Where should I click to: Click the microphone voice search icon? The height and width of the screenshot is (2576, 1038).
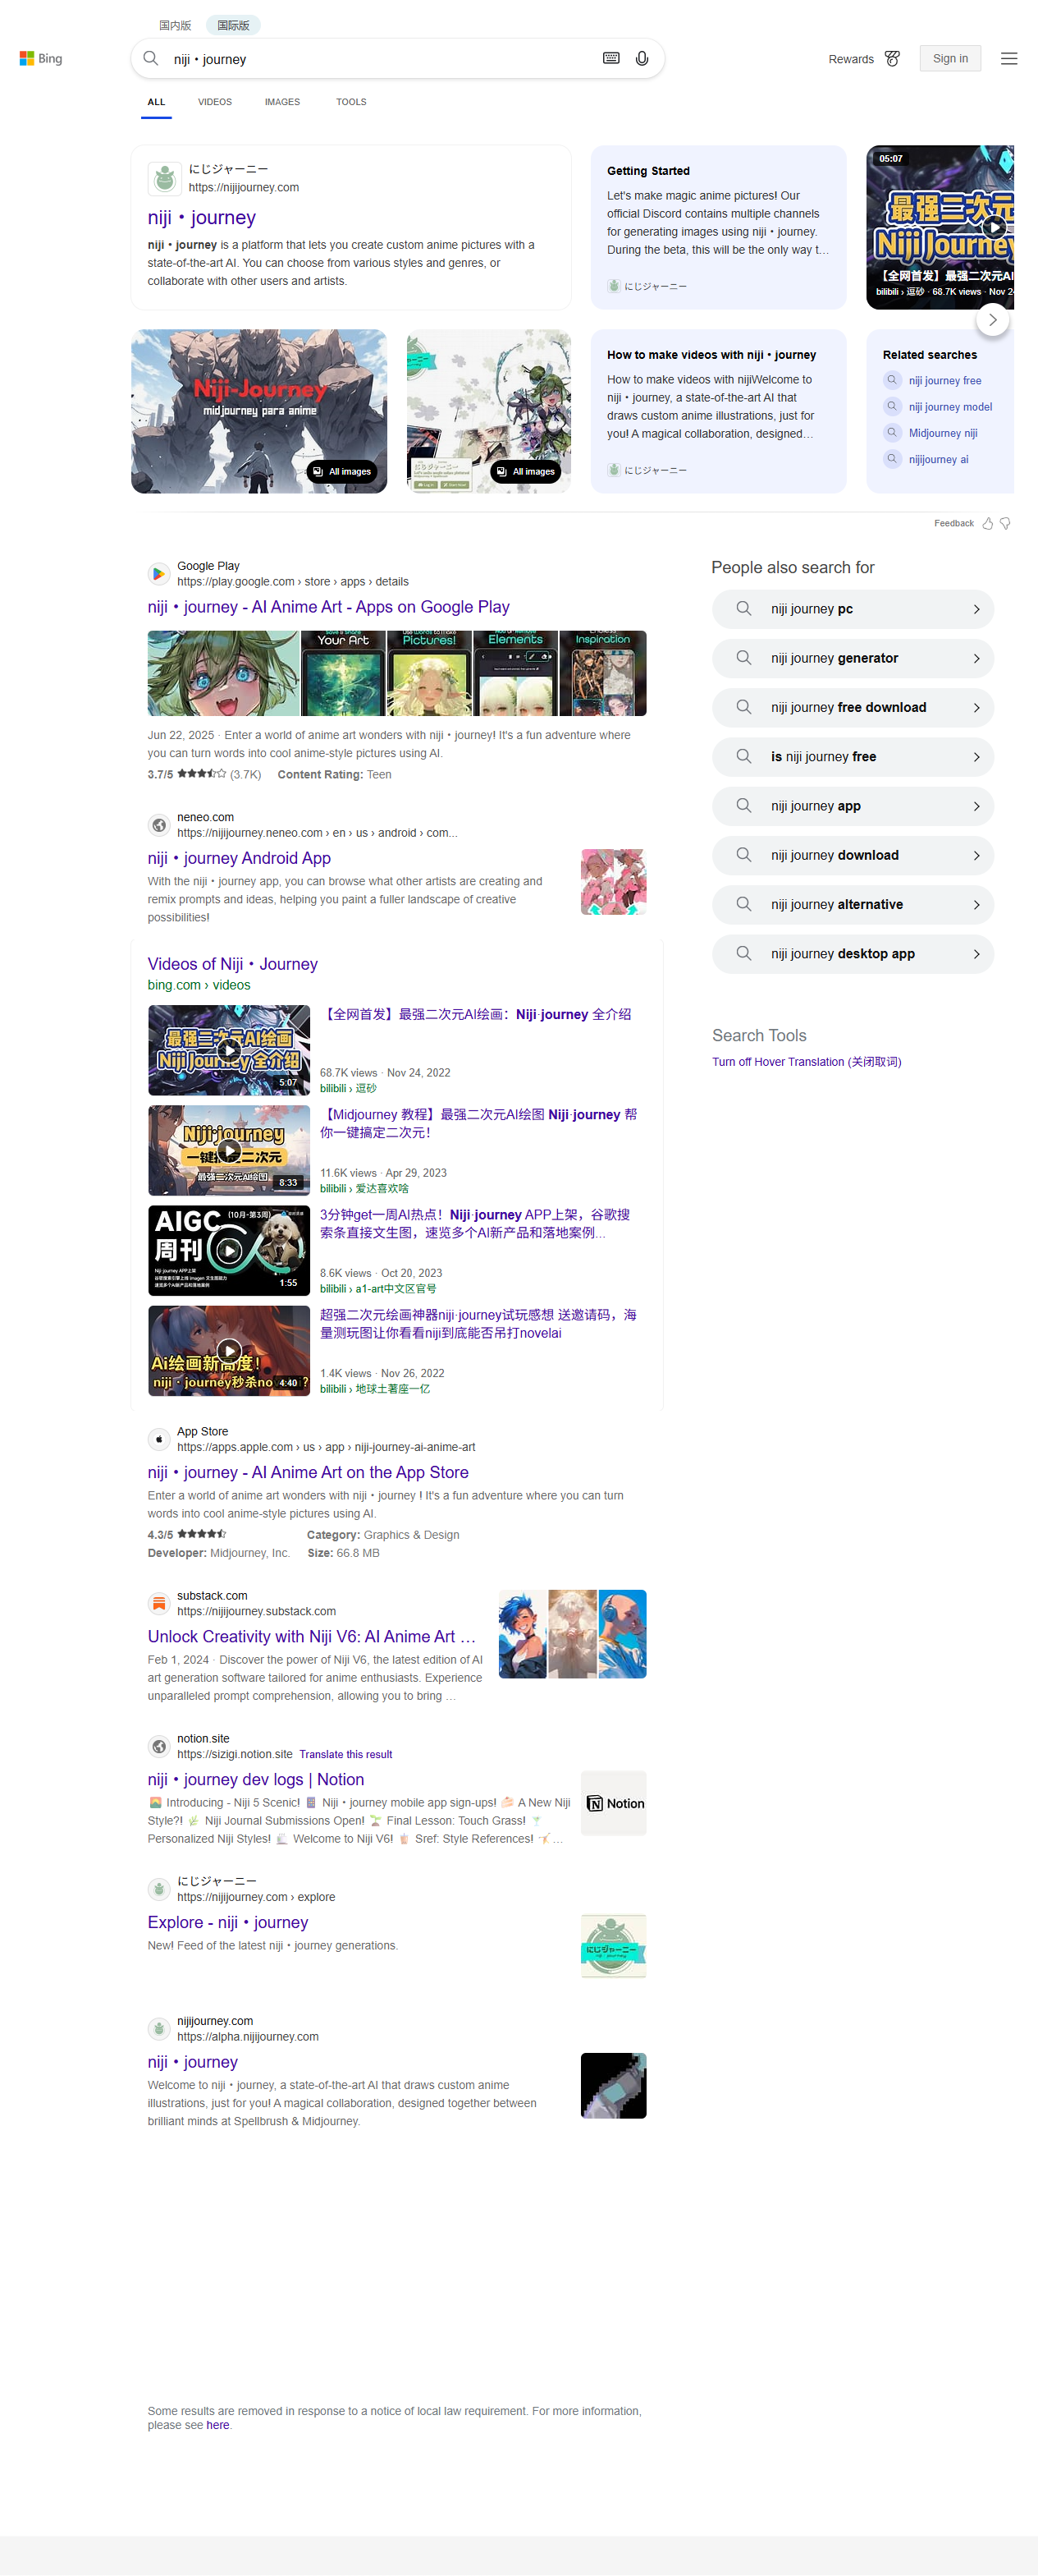coord(642,59)
